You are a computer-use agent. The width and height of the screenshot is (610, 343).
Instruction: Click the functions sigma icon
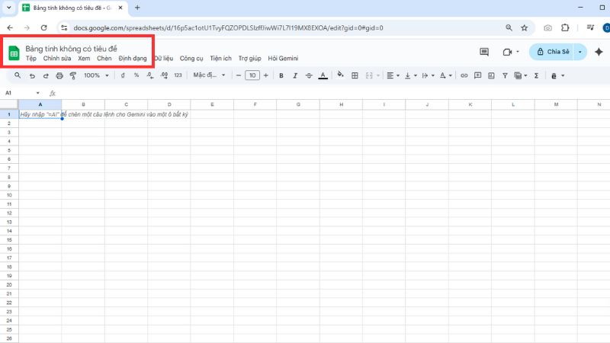tap(536, 75)
